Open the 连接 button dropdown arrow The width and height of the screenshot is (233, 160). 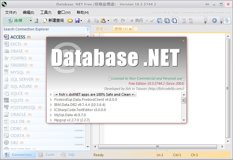[31, 20]
